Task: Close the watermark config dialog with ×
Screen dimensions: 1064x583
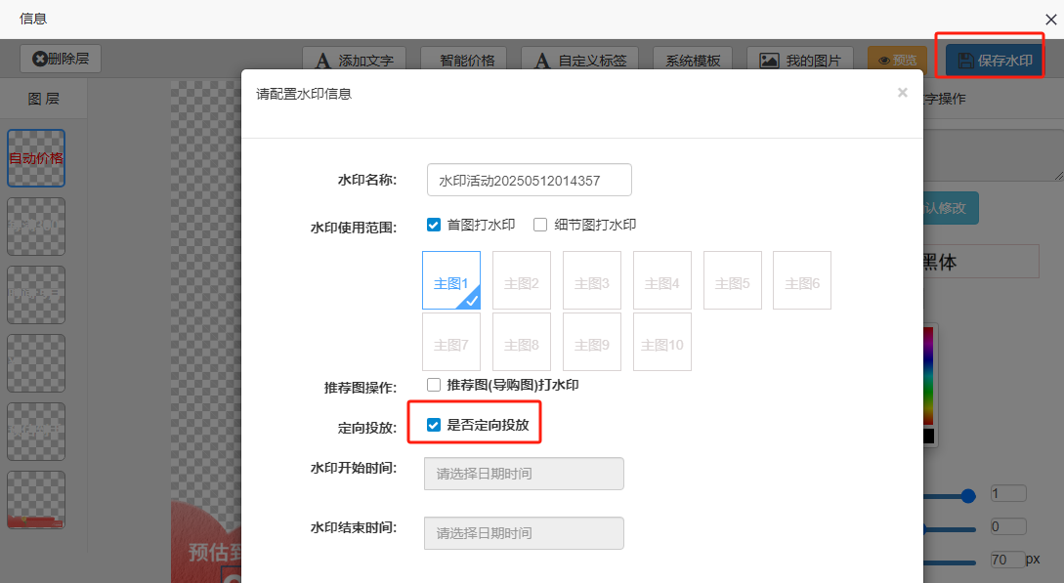Action: (x=902, y=93)
